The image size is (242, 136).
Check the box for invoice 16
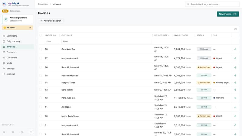coord(41,67)
